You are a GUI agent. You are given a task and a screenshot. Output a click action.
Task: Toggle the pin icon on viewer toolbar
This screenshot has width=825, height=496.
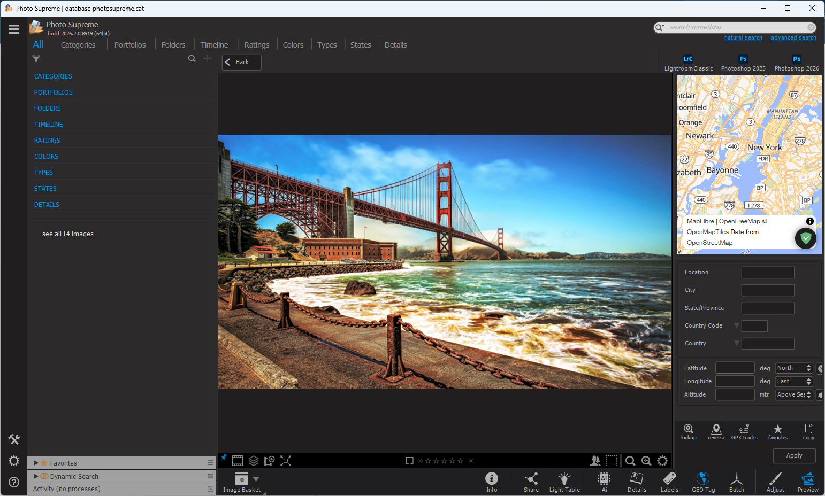tap(224, 458)
